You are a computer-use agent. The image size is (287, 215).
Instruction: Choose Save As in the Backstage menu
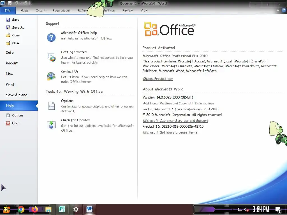(15, 27)
